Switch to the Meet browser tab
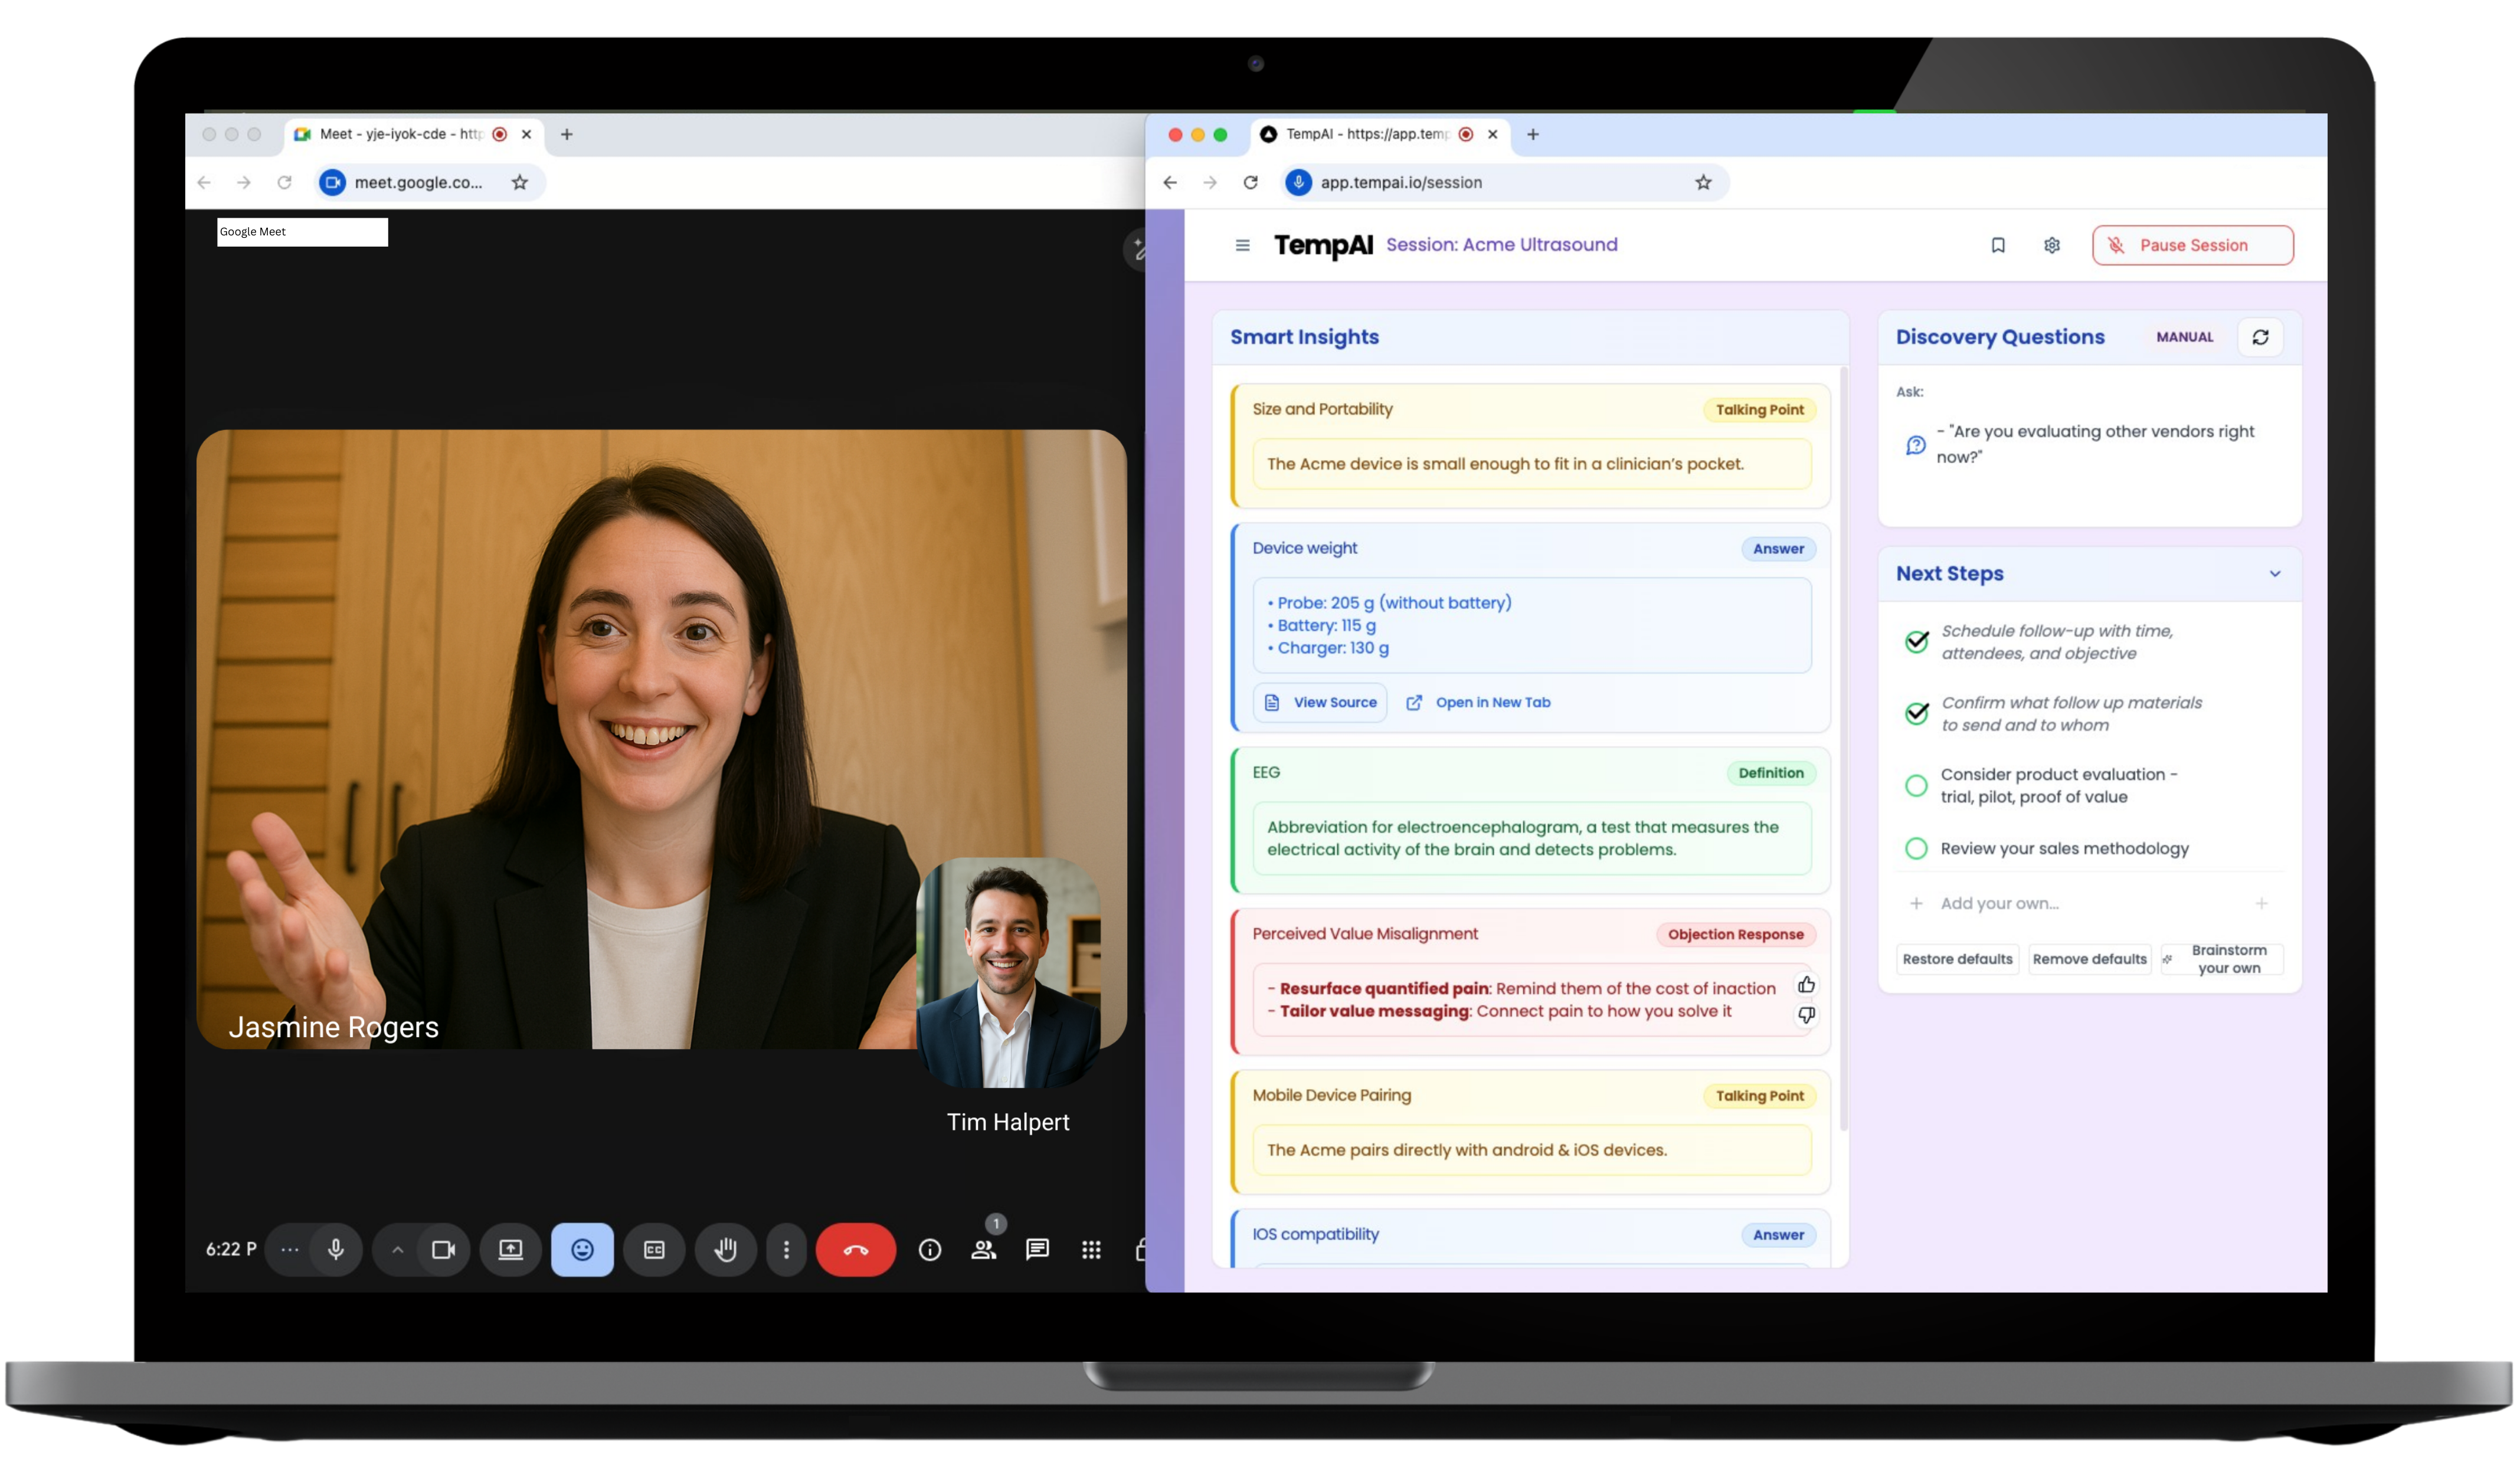 coord(400,134)
